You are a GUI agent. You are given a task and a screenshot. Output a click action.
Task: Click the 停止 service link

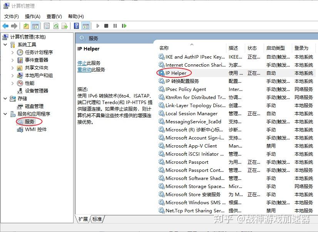tap(82, 63)
